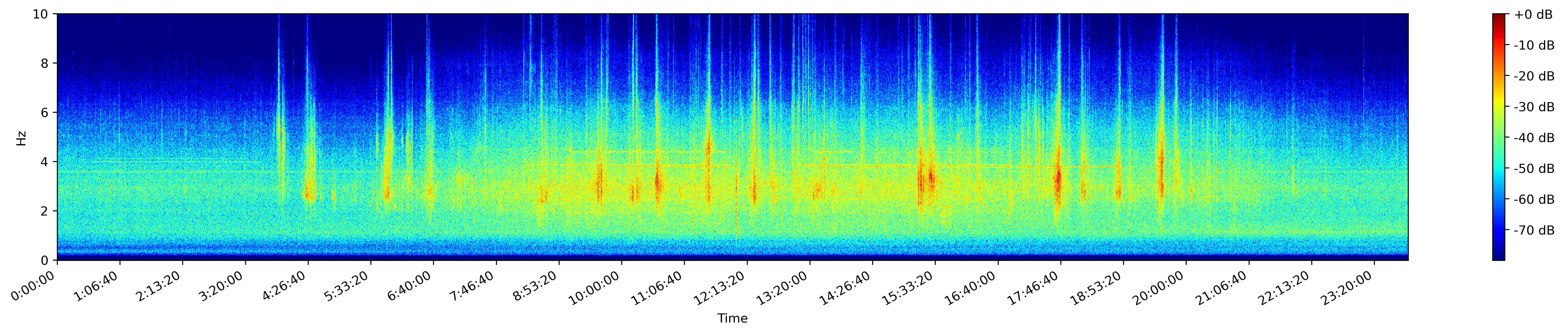Viewport: 1564px width, 334px height.
Task: Click the Hz y-axis title
Action: [x=21, y=138]
